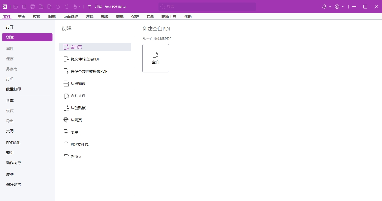
Task: Click the 从剪贴板 clipboard icon
Action: 66,108
